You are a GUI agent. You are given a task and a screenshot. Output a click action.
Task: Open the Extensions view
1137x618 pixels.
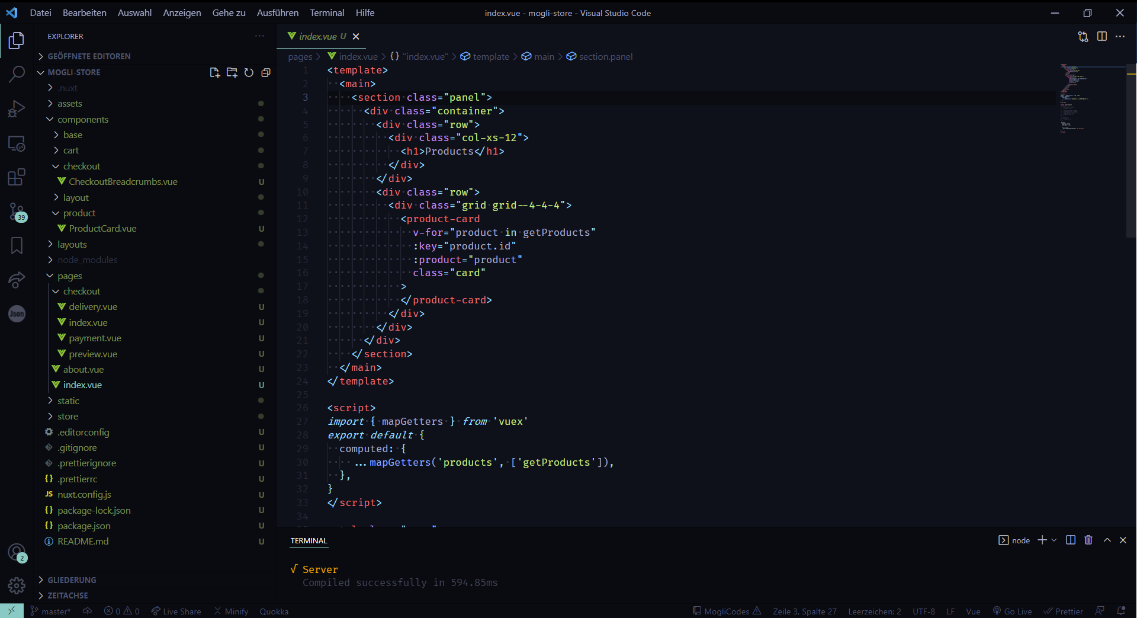pos(17,177)
